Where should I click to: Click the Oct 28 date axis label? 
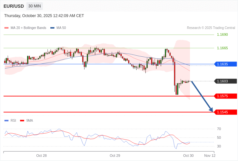pyautogui.click(x=41, y=156)
